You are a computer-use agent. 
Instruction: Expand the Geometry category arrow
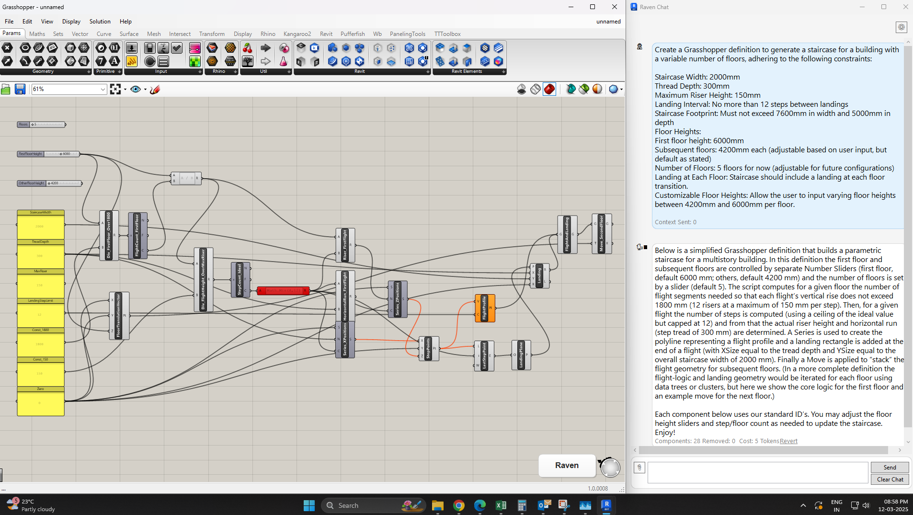click(89, 71)
